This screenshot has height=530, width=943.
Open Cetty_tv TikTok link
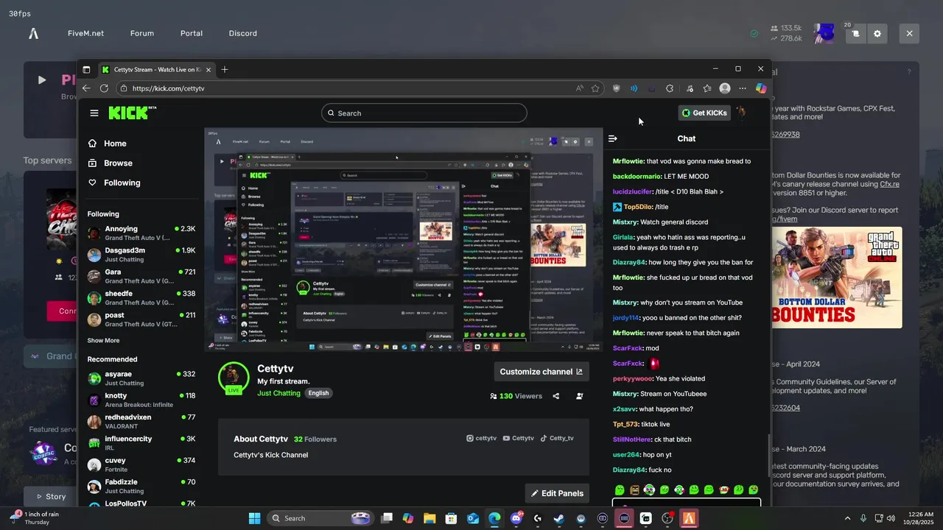[557, 438]
